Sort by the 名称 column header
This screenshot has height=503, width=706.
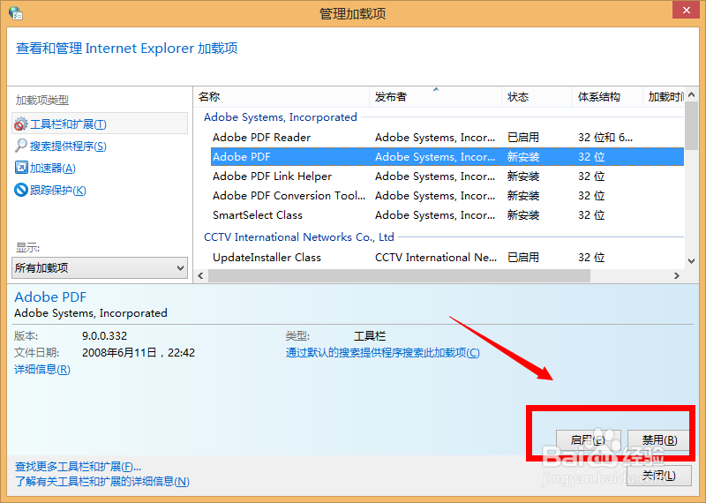click(282, 97)
